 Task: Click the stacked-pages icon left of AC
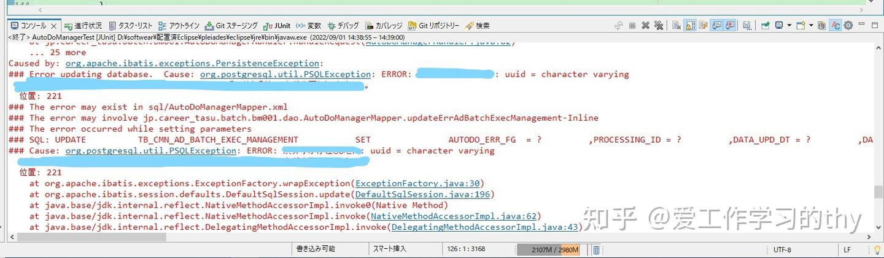[x=821, y=26]
